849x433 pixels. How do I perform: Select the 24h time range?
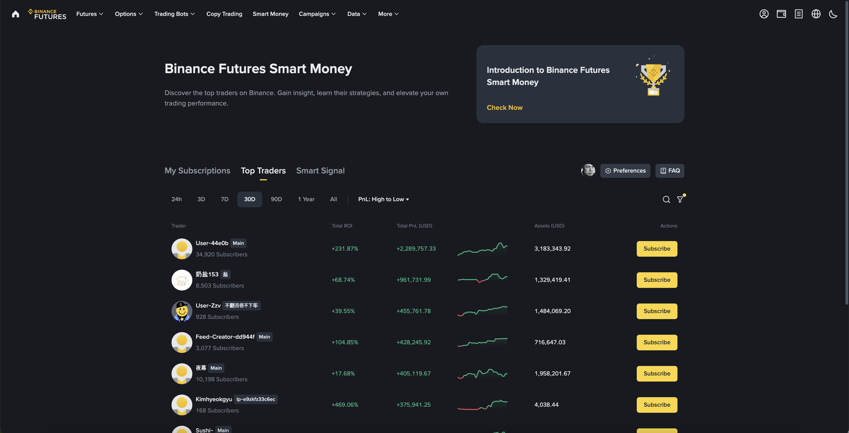[176, 199]
